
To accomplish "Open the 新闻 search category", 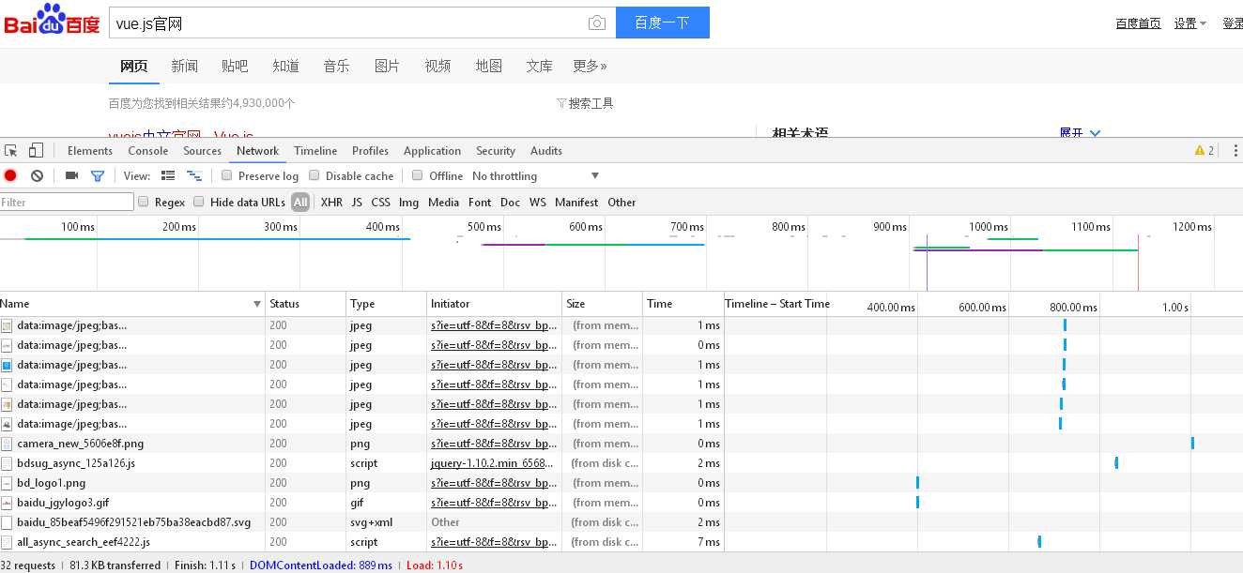I will [x=185, y=66].
